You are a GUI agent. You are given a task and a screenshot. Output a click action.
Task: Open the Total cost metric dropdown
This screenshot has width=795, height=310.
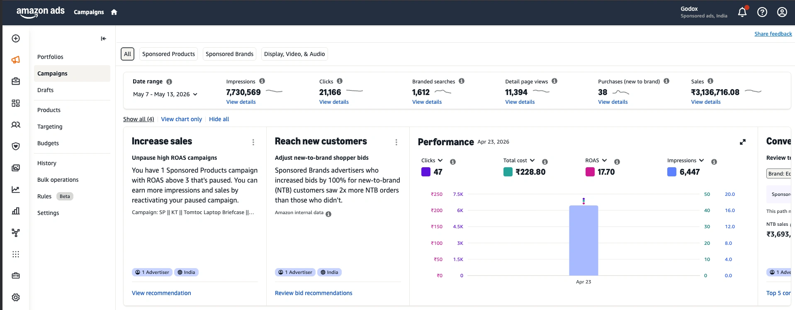[519, 161]
